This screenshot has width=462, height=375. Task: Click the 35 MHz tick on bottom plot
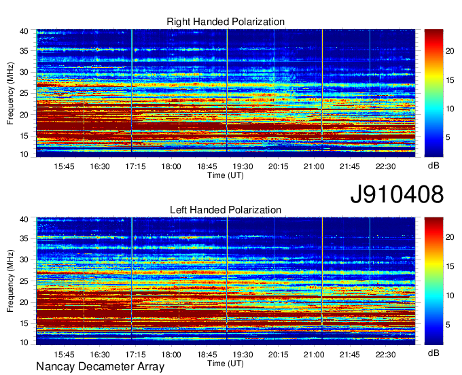coord(24,238)
